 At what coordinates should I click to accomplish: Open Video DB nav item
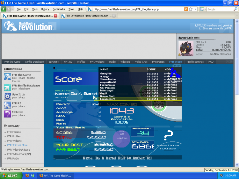(125, 62)
